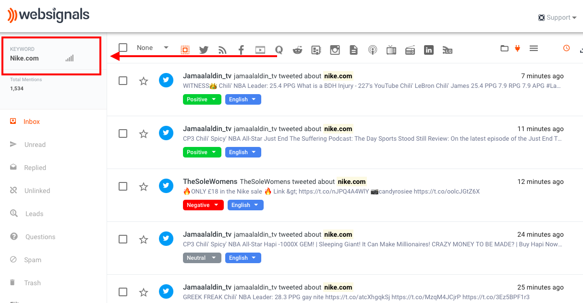Open the Neutral sentiment dropdown

[202, 258]
